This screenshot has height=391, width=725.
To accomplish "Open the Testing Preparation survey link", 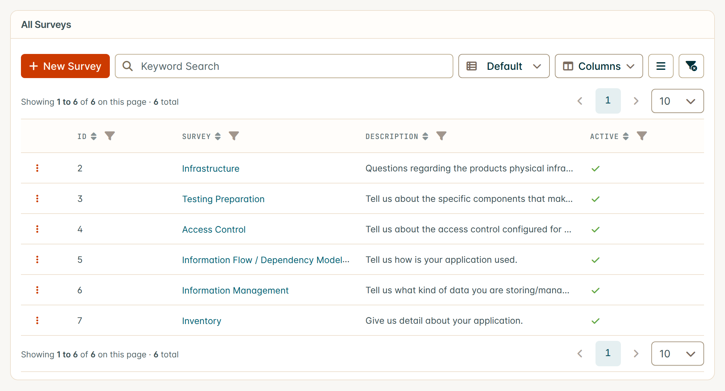I will coord(223,199).
